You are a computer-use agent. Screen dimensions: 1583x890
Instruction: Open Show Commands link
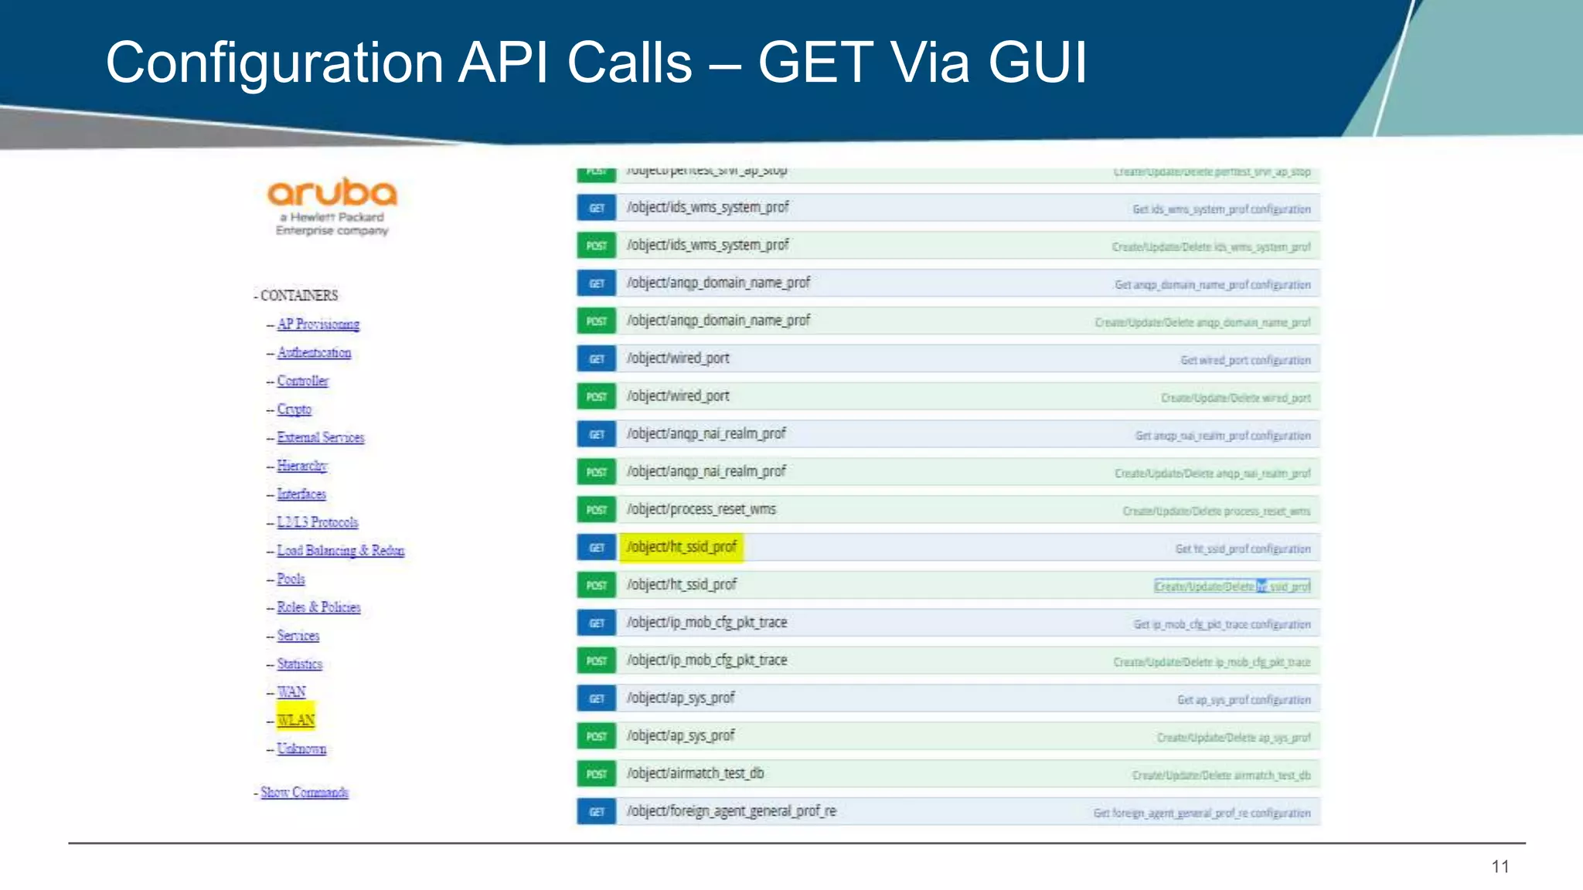tap(305, 792)
